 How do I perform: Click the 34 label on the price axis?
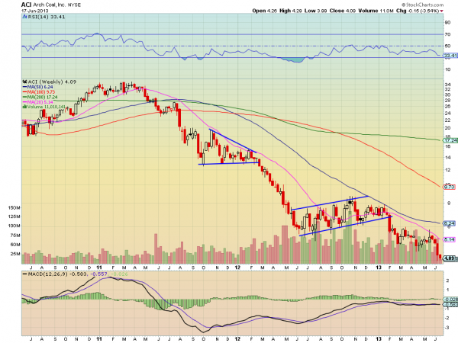[447, 85]
